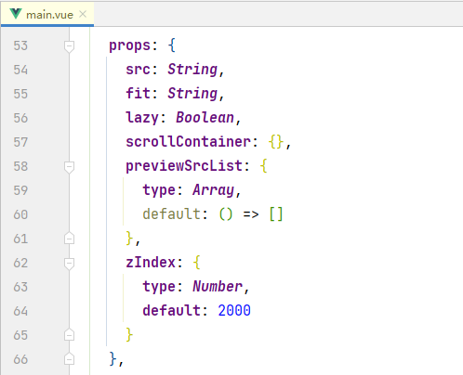
Task: Click the Array type
Action: click(213, 190)
